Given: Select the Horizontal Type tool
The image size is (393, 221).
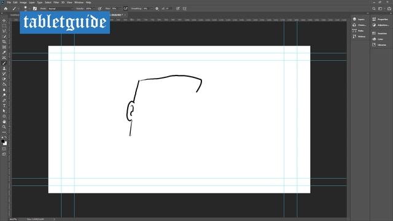Looking at the screenshot, I should click(4, 106).
